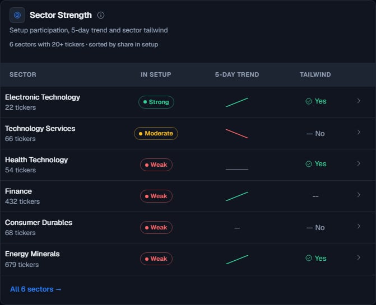
Task: Click the 22 tickers count
Action: (20, 107)
